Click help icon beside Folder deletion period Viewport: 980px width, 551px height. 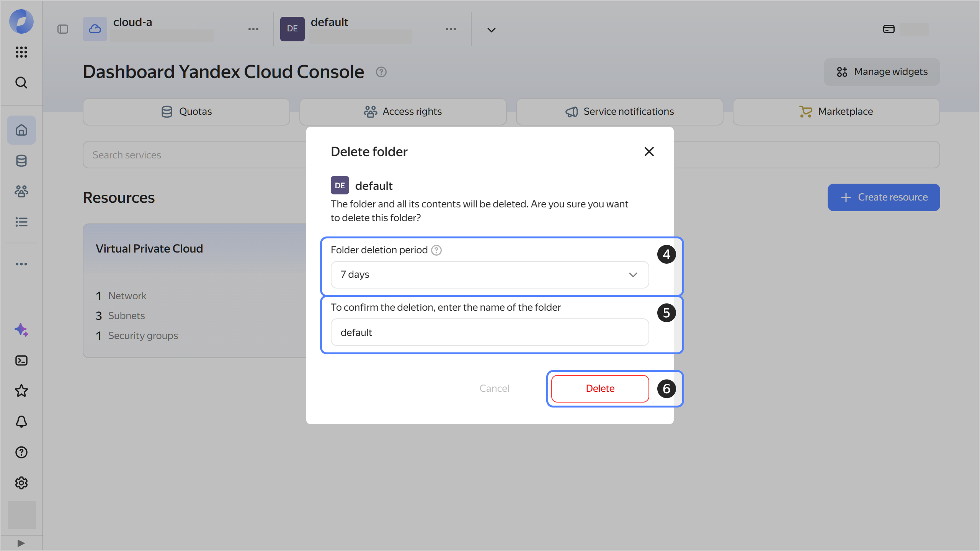coord(436,250)
